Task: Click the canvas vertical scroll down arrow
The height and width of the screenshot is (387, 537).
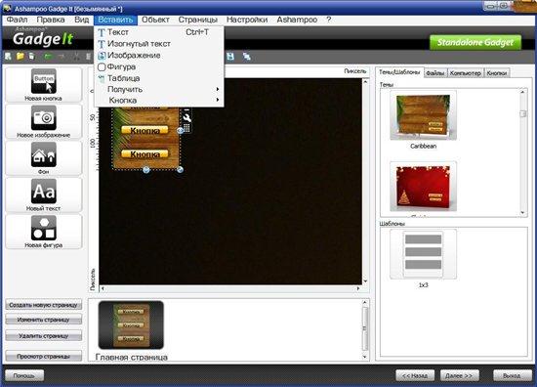Action: click(365, 281)
